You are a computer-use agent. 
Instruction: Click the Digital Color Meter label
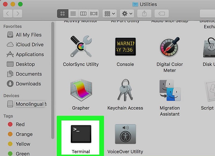[170, 67]
